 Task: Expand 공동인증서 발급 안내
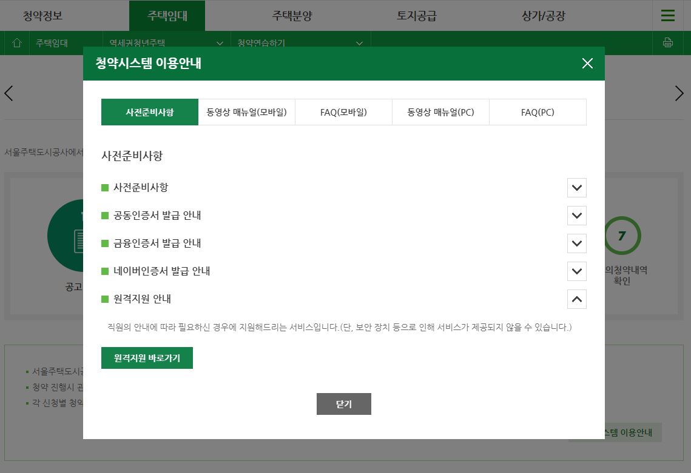pos(576,216)
